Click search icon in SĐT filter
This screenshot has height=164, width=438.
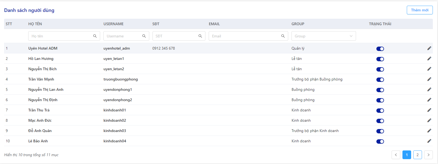(x=200, y=36)
